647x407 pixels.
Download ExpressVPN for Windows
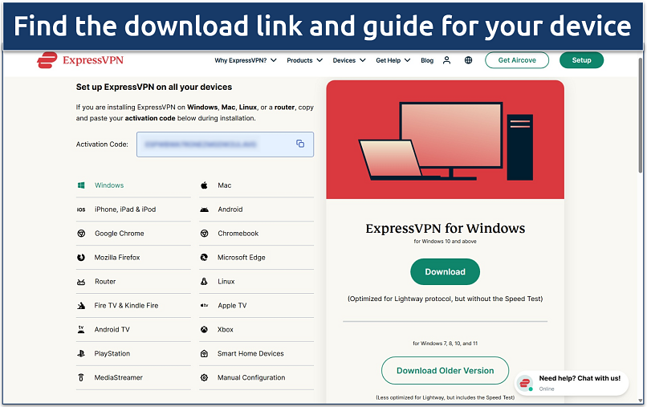tap(446, 271)
